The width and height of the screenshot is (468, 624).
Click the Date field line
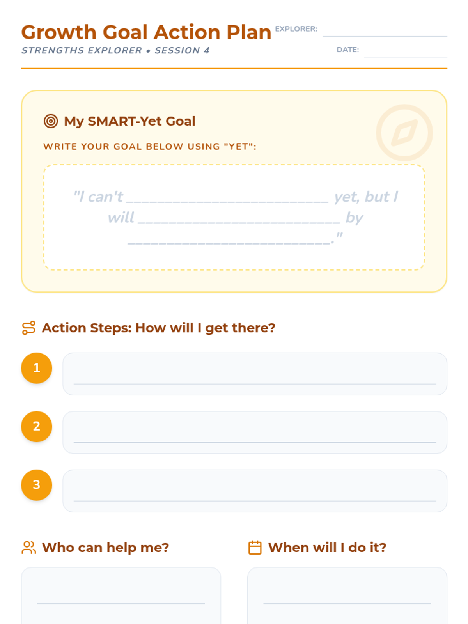point(406,51)
